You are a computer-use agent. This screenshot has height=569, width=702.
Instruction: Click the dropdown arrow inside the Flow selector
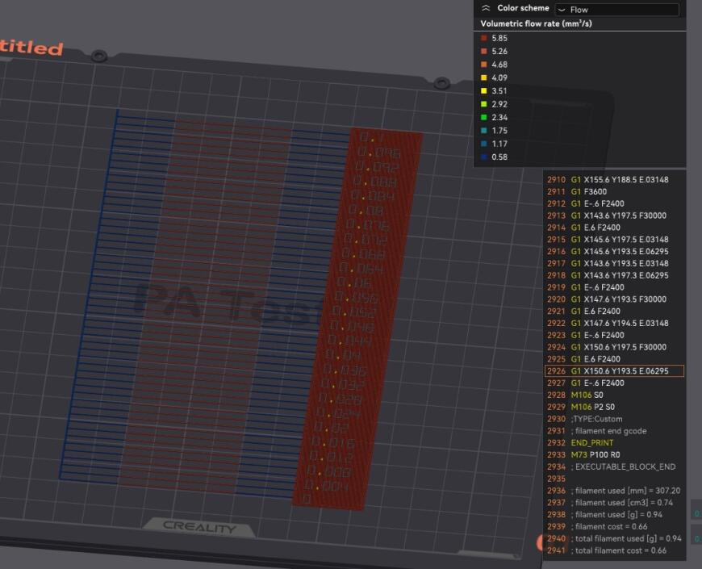(x=566, y=9)
